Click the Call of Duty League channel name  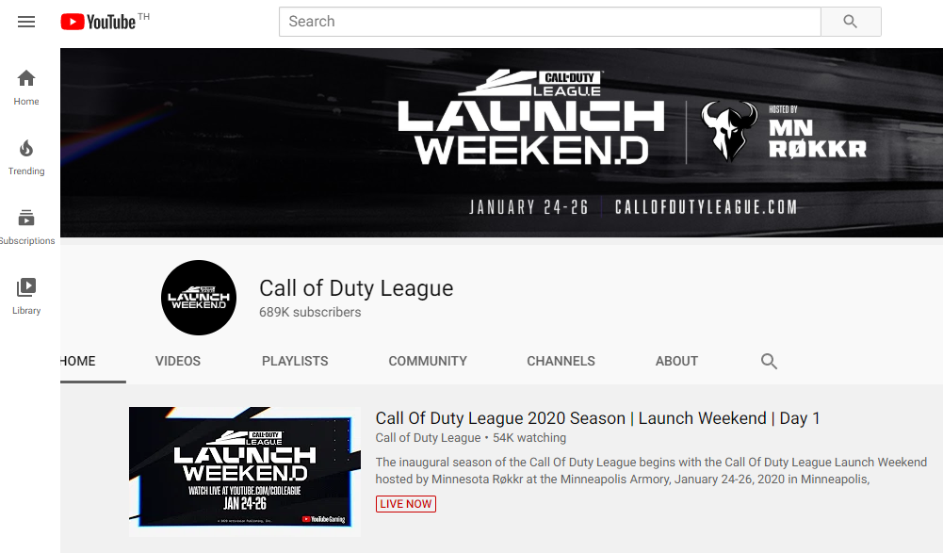coord(356,288)
